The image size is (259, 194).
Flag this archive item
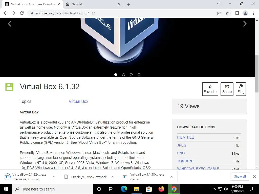(241, 89)
